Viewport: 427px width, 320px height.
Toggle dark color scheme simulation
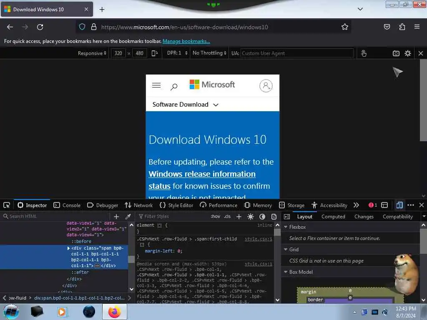coord(262,217)
